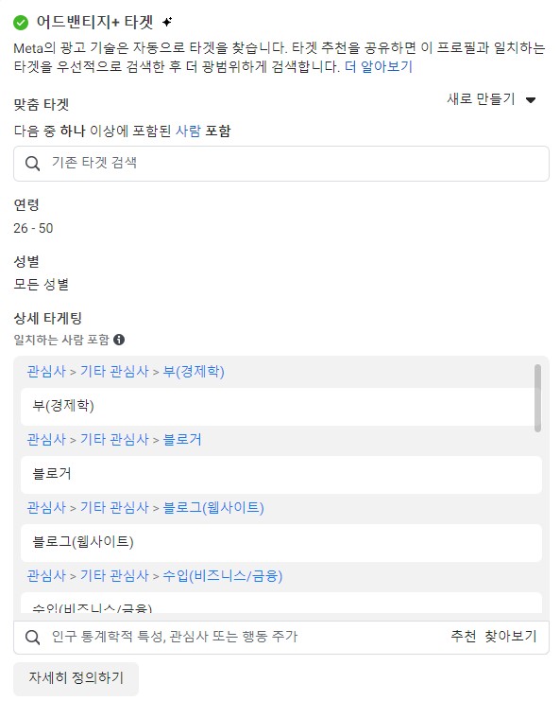
Task: Click the info icon next to 일치하는 사람 포함
Action: tap(119, 340)
